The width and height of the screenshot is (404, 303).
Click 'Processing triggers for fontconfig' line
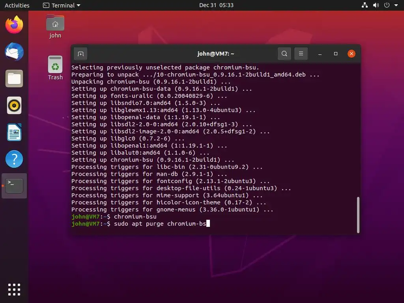tap(170, 181)
